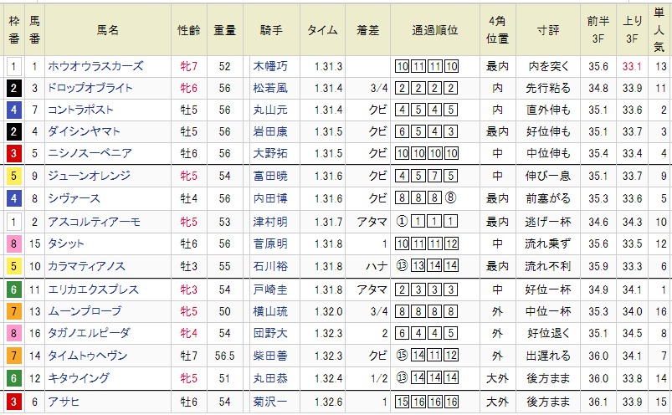
Task: Click the 寸評 column header
Action: (x=549, y=30)
